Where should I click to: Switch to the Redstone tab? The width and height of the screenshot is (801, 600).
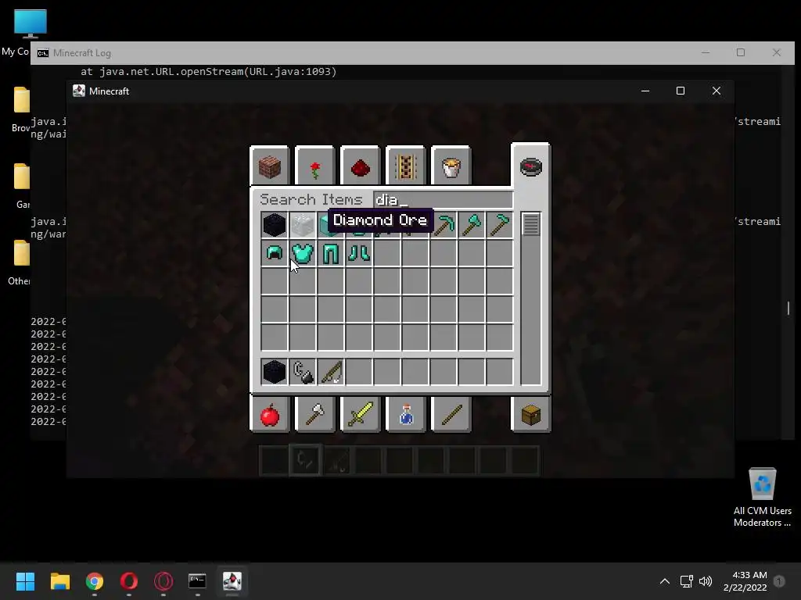pyautogui.click(x=360, y=166)
